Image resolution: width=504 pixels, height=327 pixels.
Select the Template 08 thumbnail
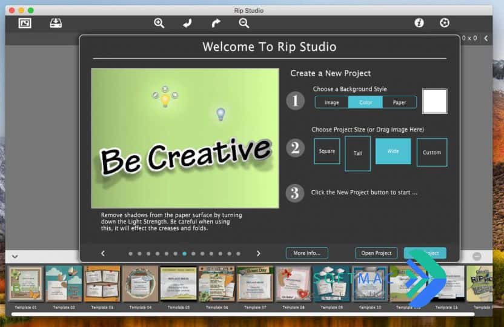point(293,283)
